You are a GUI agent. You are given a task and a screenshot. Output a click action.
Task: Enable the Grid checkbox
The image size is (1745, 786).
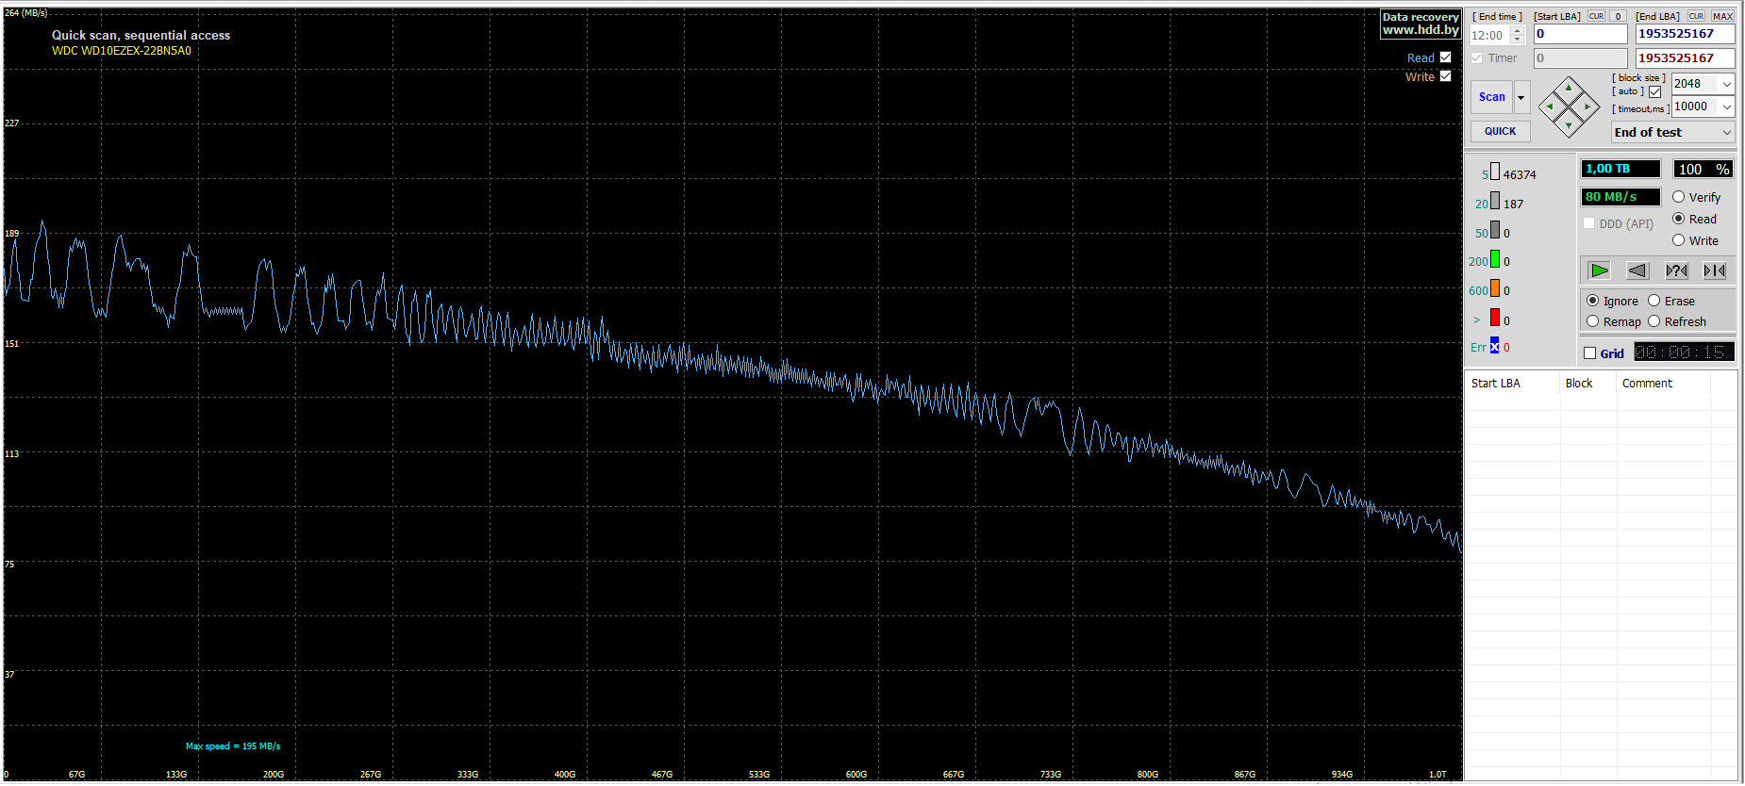(1590, 353)
